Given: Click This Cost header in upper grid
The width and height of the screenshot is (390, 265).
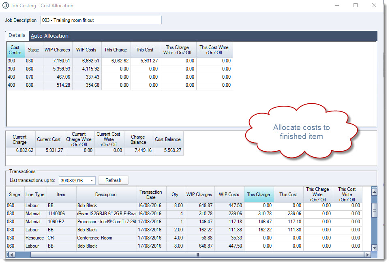Looking at the screenshot, I should click(x=145, y=50).
